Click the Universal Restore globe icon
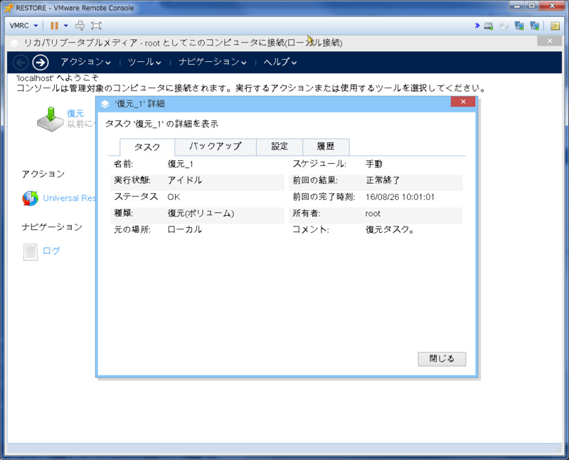Screen dimensions: 569x460 click(x=31, y=198)
